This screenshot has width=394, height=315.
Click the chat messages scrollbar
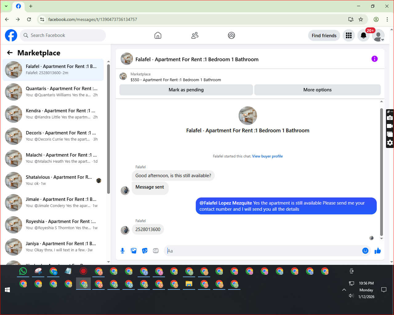click(381, 172)
